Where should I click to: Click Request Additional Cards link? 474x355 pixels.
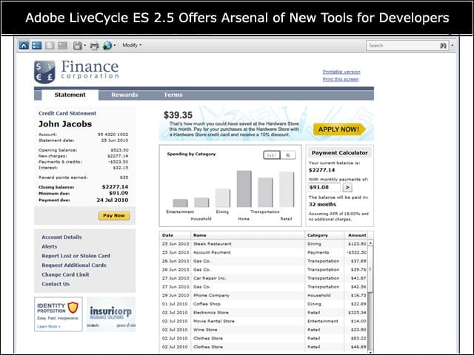point(74,266)
